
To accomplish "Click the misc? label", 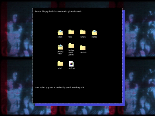I will coord(60,68).
